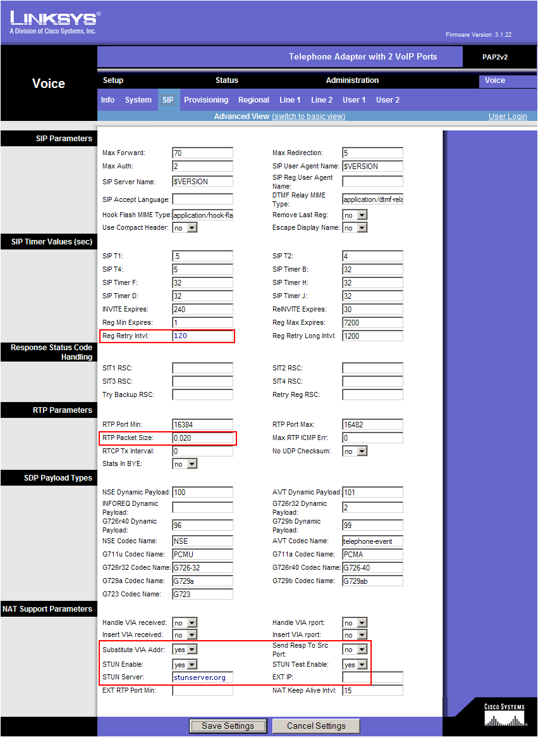Change the STUN Enable dropdown

click(x=185, y=665)
